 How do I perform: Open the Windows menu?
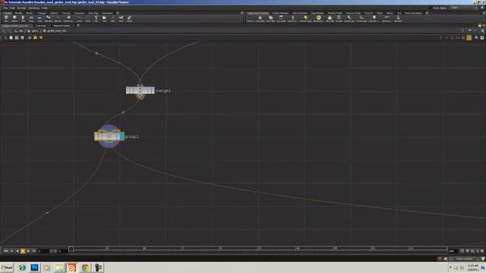point(33,8)
